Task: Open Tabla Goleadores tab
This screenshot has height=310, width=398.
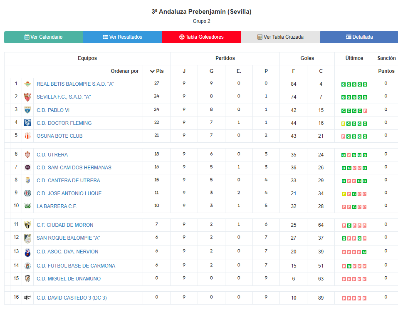Action: pos(202,37)
